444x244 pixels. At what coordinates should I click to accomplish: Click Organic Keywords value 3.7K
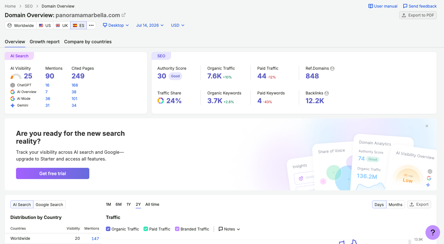coord(215,101)
